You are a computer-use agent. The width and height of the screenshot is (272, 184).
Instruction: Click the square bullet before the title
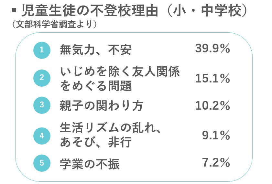13,11
